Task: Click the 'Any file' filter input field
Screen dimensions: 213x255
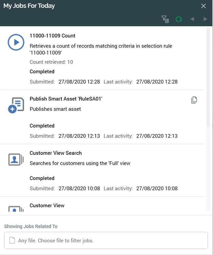Action: 106,240
